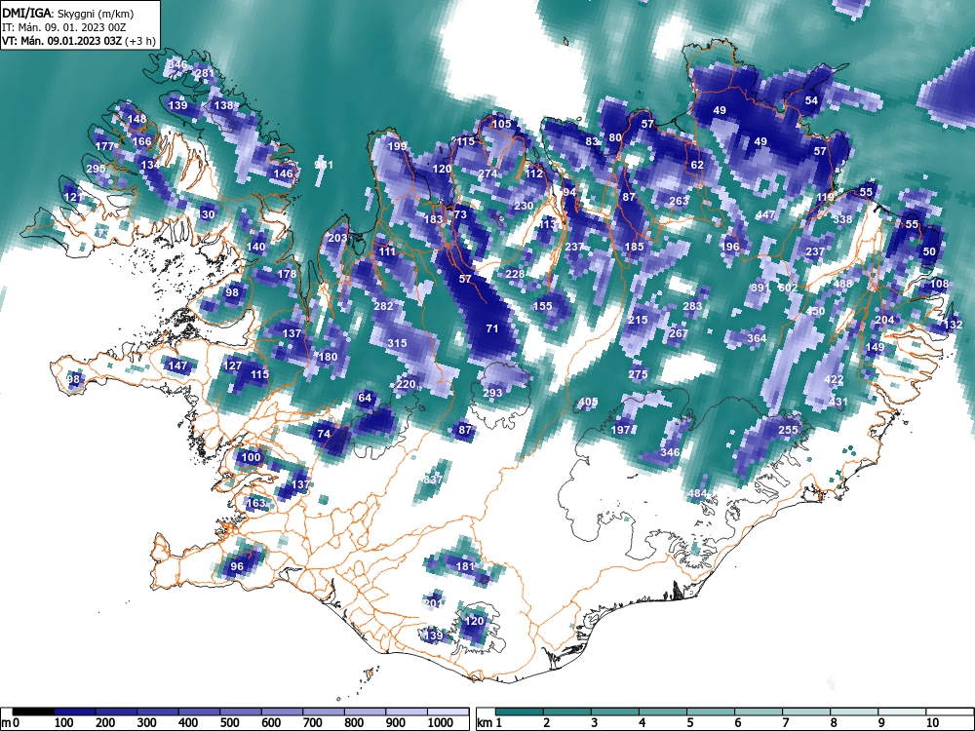
Task: Click visibility value "281" in the Westfjords
Action: point(205,73)
